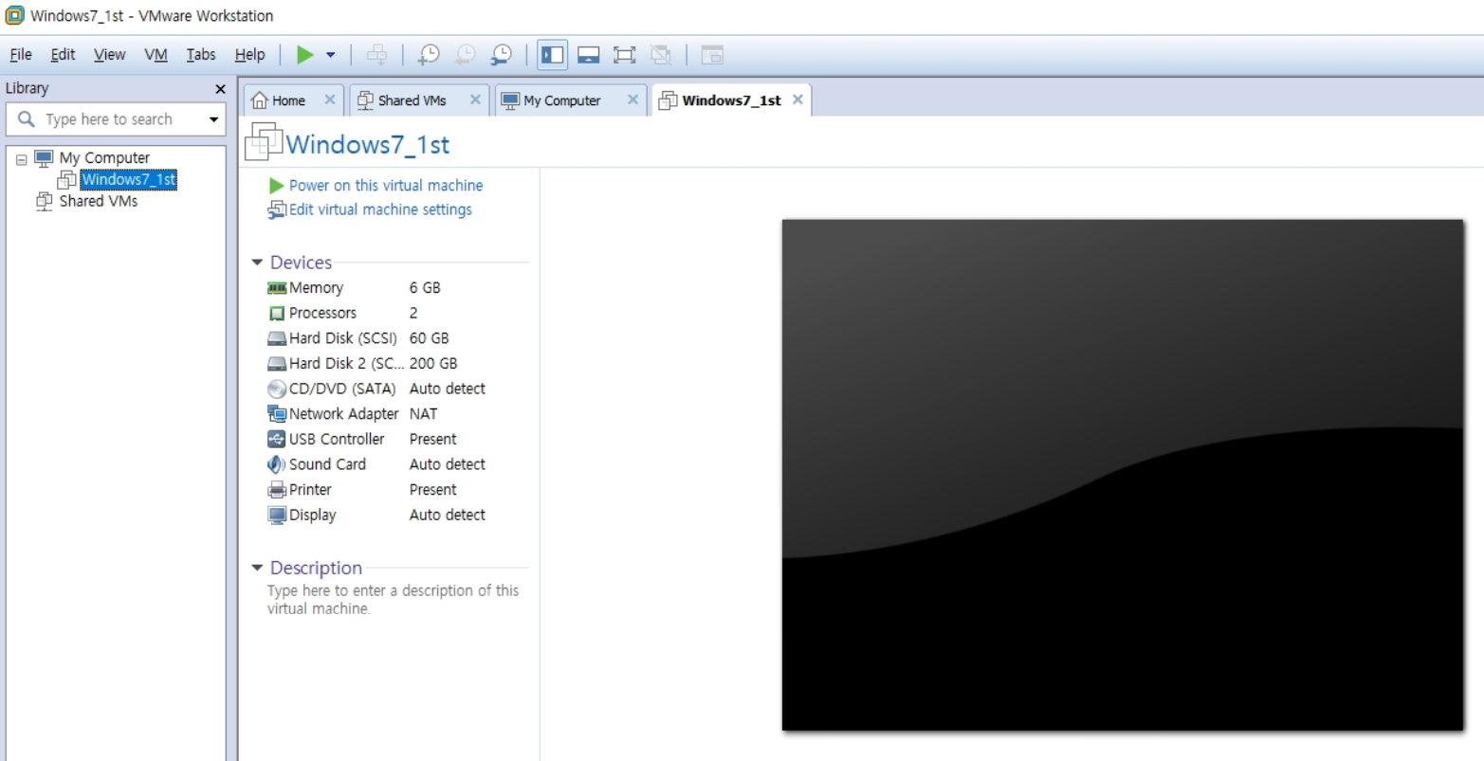Close the Home tab
The height and width of the screenshot is (761, 1484).
(x=329, y=100)
